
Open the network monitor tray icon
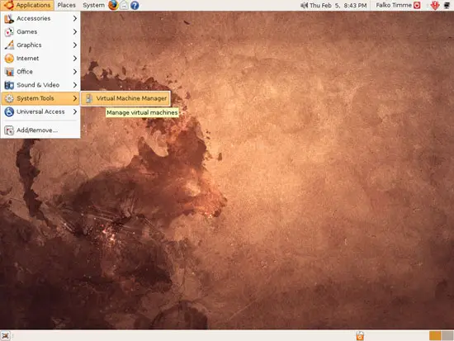coord(447,5)
